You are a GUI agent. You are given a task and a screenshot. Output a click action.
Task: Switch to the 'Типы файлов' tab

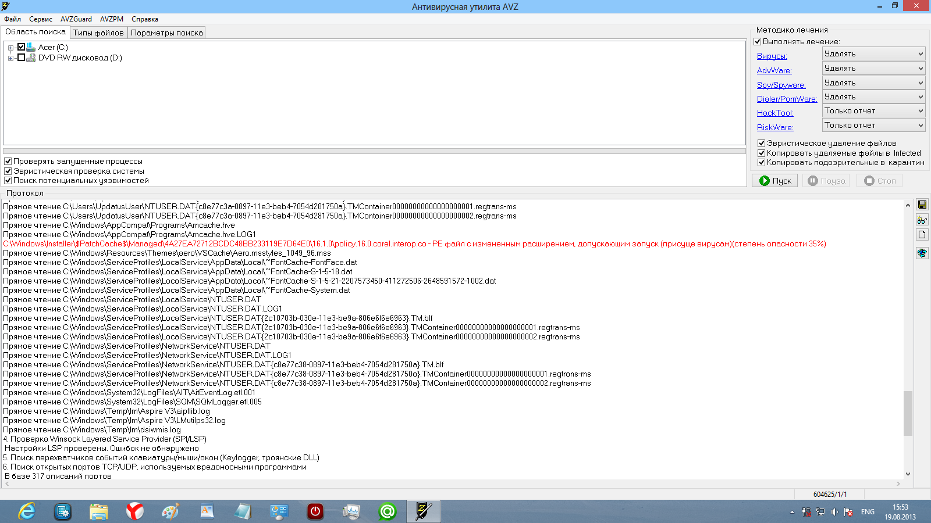pyautogui.click(x=98, y=33)
